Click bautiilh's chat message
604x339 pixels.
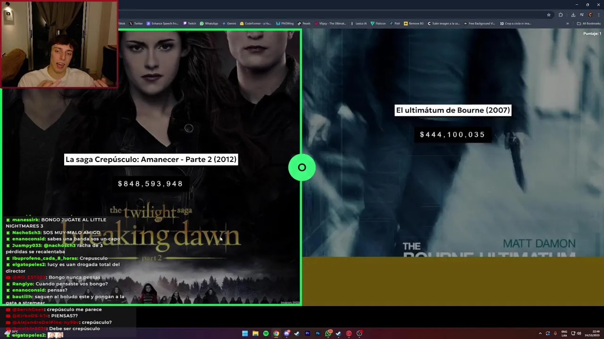point(65,299)
